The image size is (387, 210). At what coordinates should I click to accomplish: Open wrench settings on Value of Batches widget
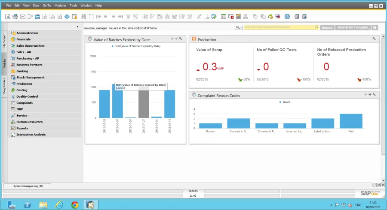[x=181, y=39]
